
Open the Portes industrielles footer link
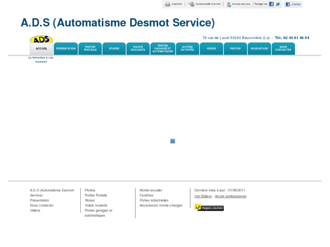[154, 200]
